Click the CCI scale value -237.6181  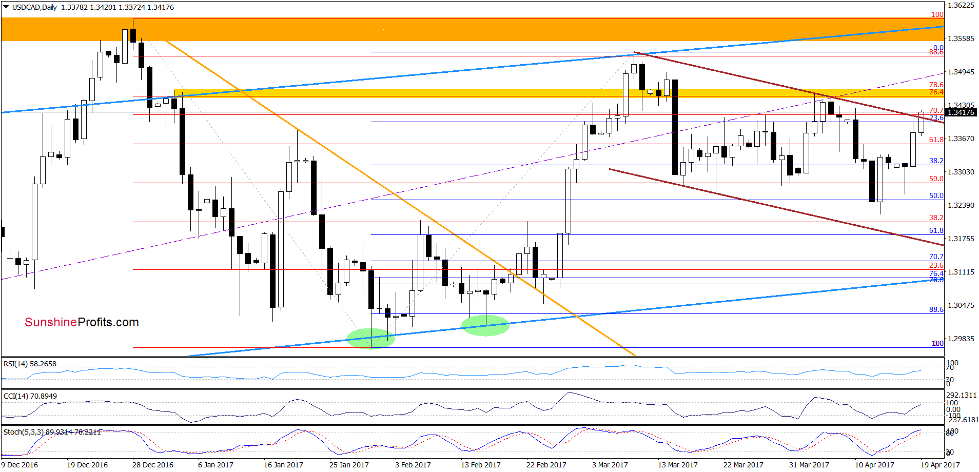963,420
